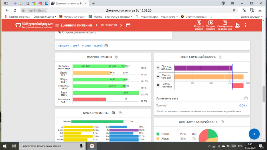Open Главная страница bookmark
This screenshot has width=267, height=150.
point(17,17)
